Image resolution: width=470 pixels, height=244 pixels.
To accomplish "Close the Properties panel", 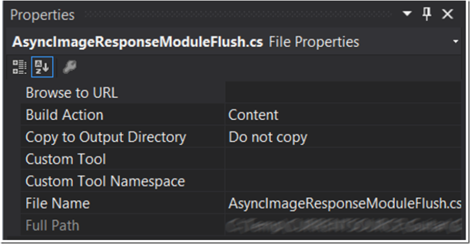I will click(447, 14).
